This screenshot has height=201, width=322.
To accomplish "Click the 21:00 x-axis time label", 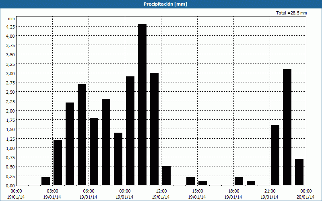I will point(270,191).
